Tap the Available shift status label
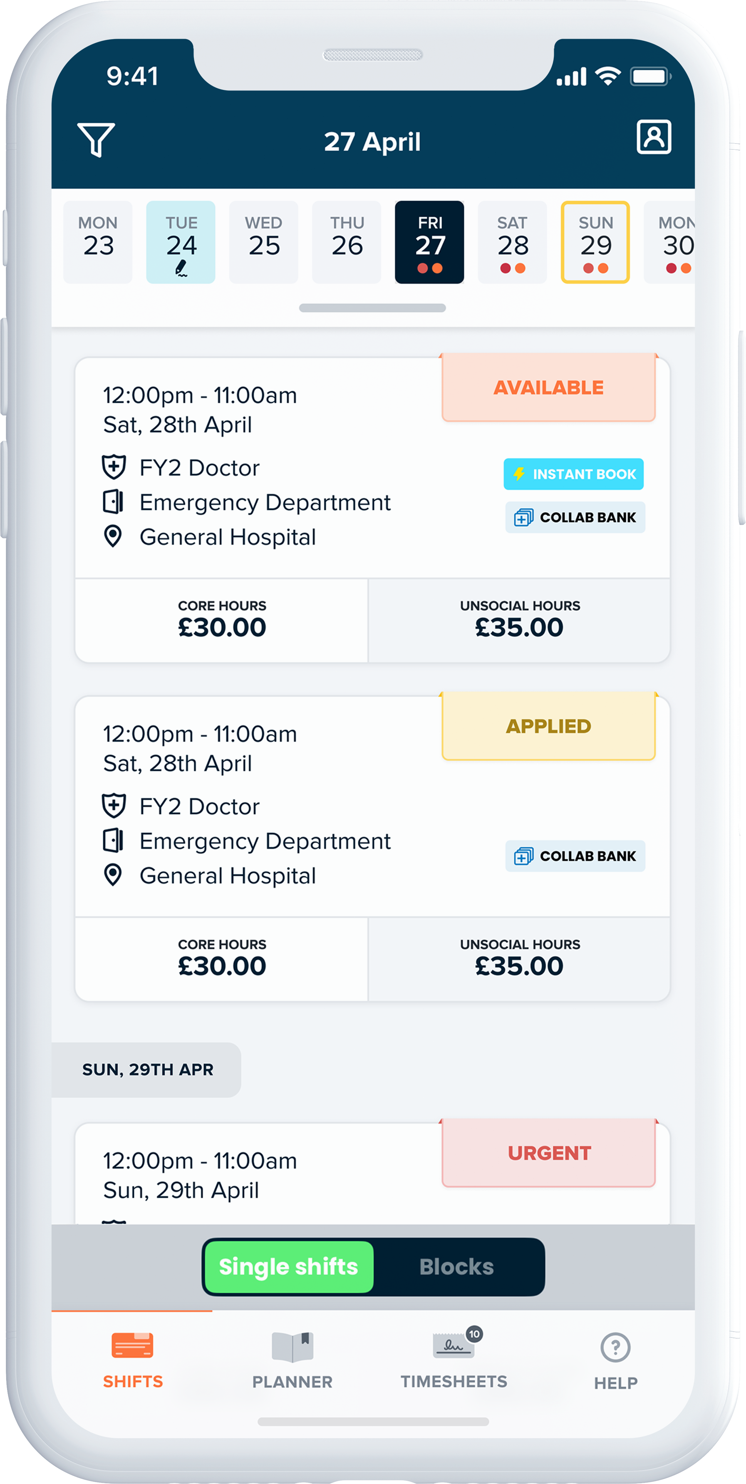The width and height of the screenshot is (746, 1484). click(x=548, y=388)
